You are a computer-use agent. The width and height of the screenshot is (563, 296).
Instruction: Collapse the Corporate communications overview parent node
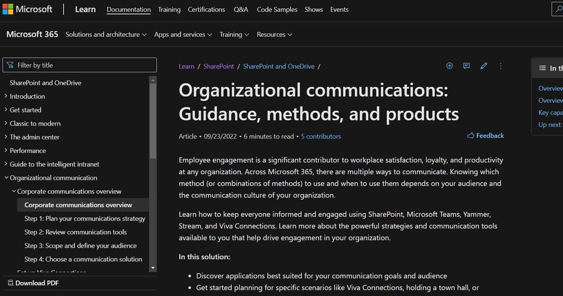point(14,191)
